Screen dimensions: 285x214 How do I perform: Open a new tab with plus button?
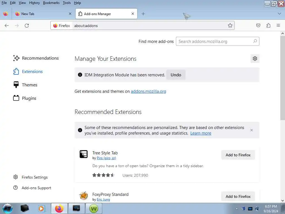coord(143,14)
